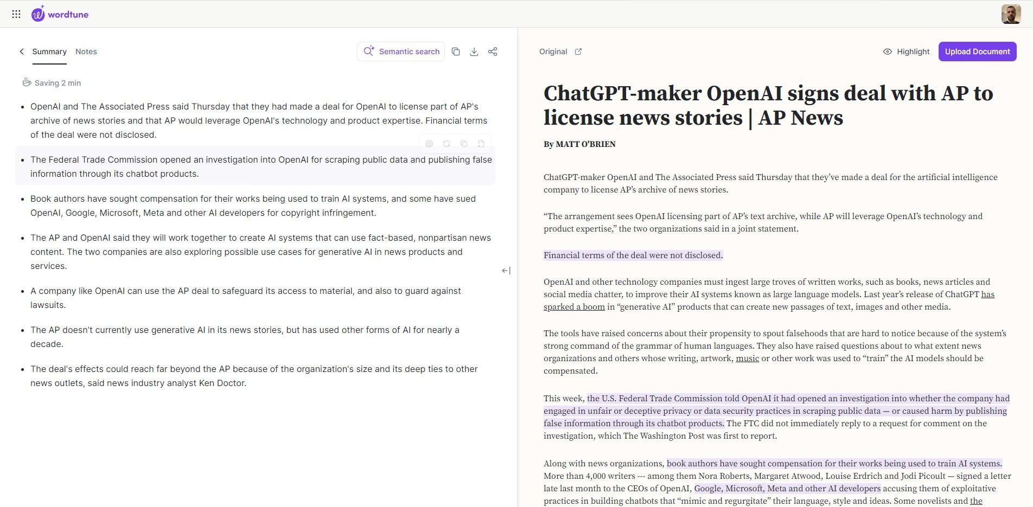
Task: Click the article headline
Action: (x=768, y=105)
